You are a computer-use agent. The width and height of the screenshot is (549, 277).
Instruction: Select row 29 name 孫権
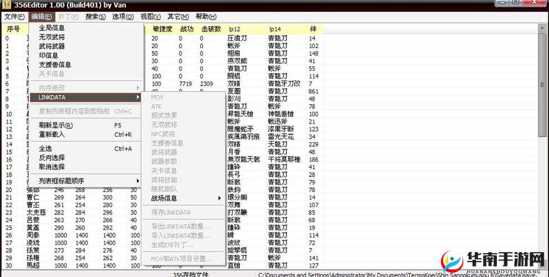pyautogui.click(x=33, y=258)
